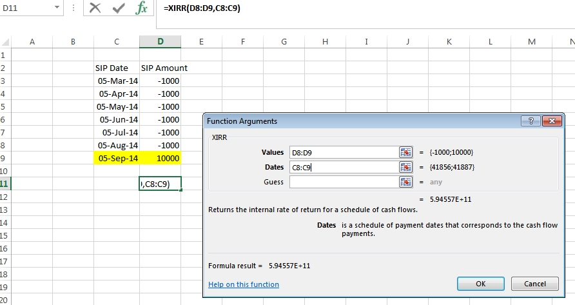
Task: Select column F header
Action: pyautogui.click(x=243, y=42)
